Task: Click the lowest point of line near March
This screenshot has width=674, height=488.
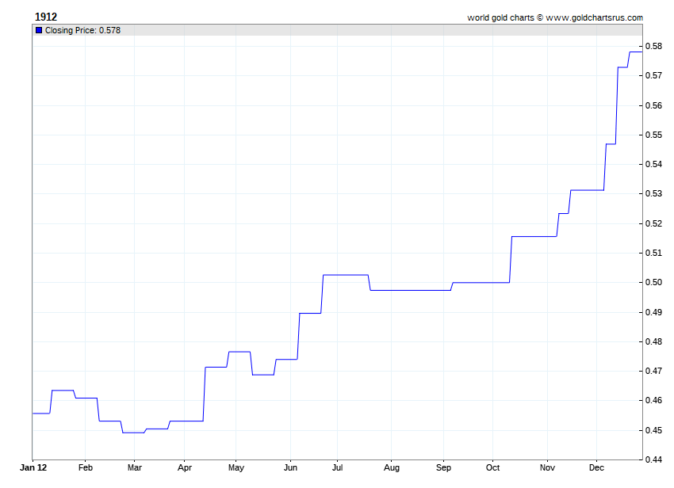Action: pyautogui.click(x=133, y=433)
